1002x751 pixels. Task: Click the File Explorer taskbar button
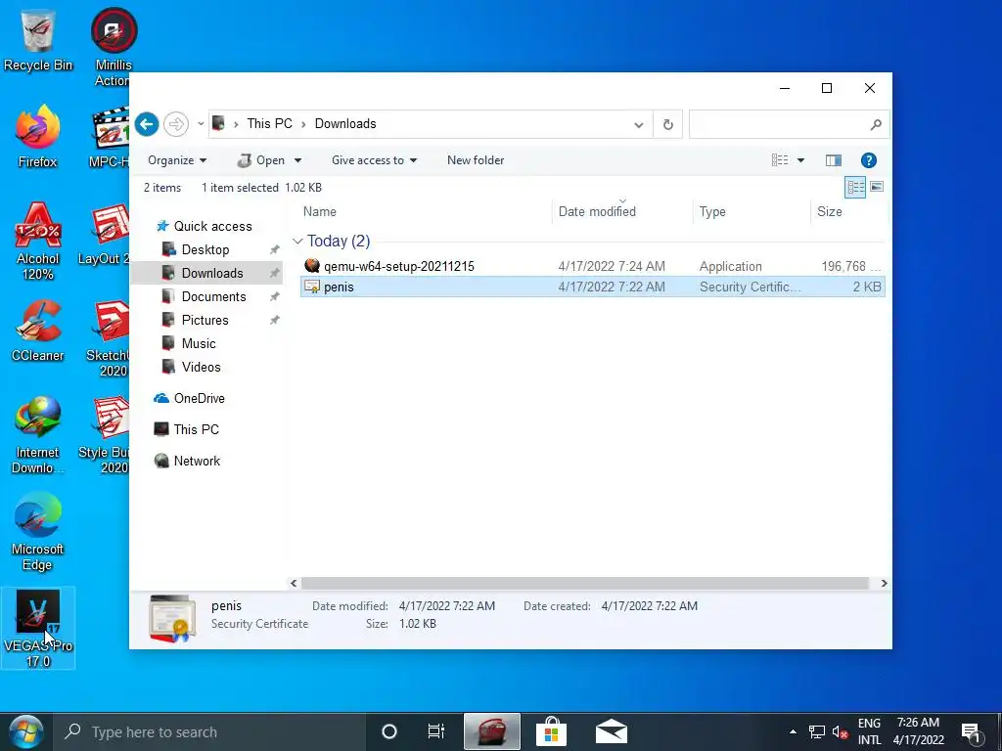point(491,731)
